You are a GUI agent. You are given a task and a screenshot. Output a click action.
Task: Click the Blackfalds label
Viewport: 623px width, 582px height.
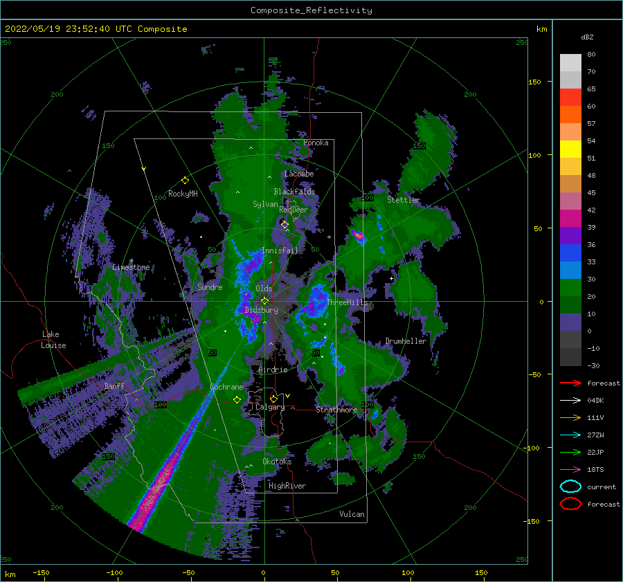point(294,192)
